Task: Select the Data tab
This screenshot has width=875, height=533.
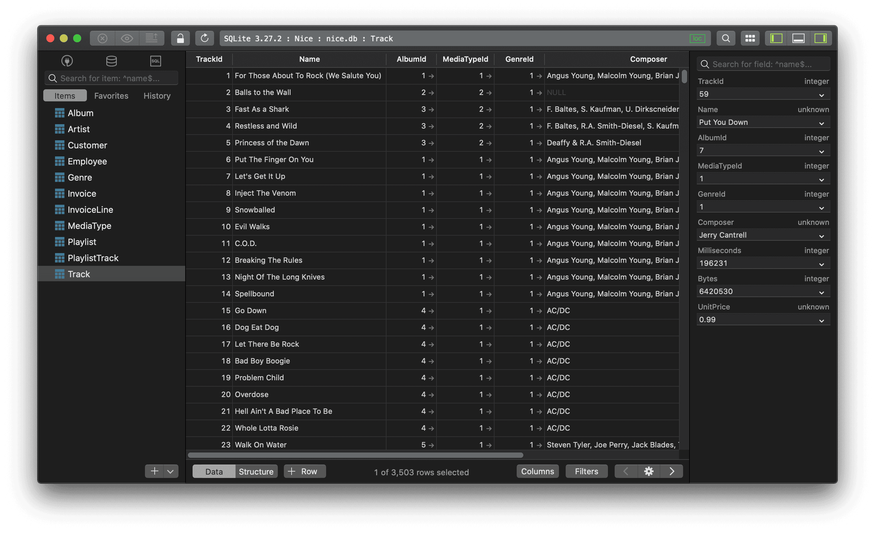Action: click(x=214, y=471)
